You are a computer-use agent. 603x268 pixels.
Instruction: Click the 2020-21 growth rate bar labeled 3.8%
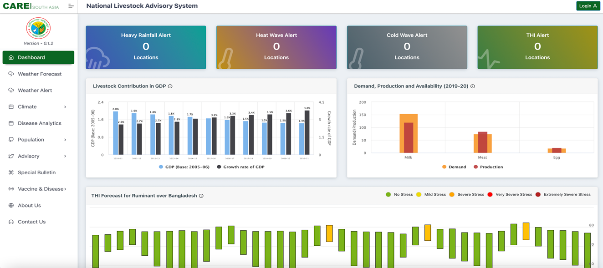click(307, 132)
